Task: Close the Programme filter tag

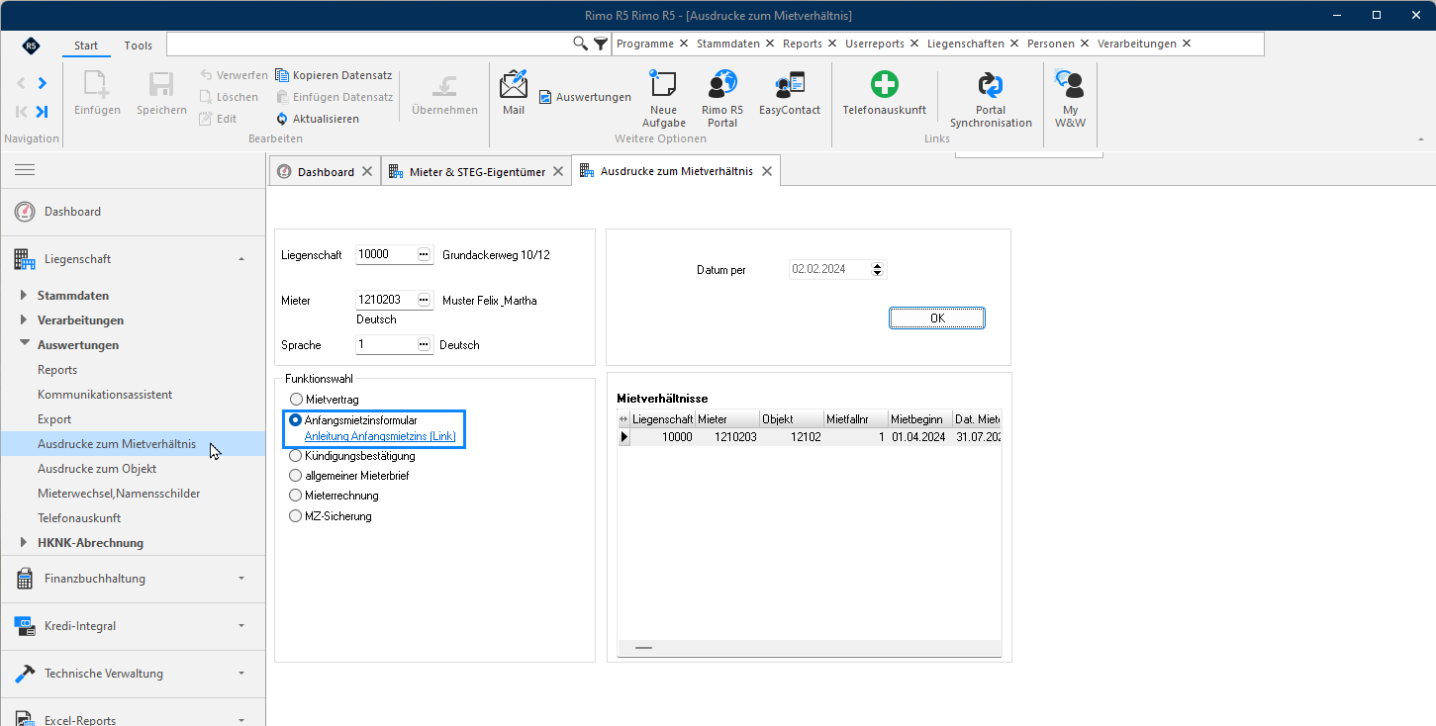Action: point(683,44)
